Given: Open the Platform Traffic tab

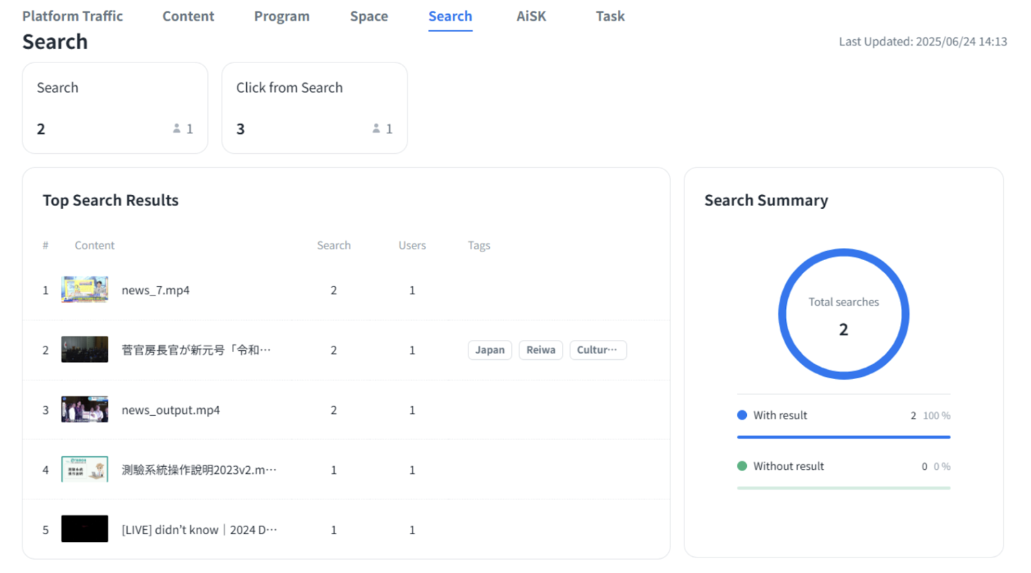Looking at the screenshot, I should [72, 16].
